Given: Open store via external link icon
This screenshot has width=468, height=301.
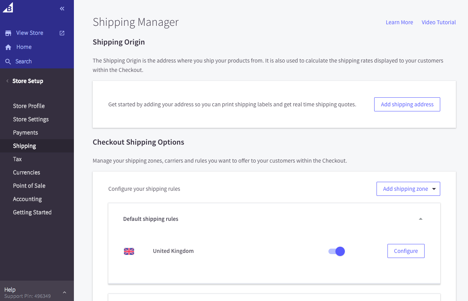Looking at the screenshot, I should [62, 33].
